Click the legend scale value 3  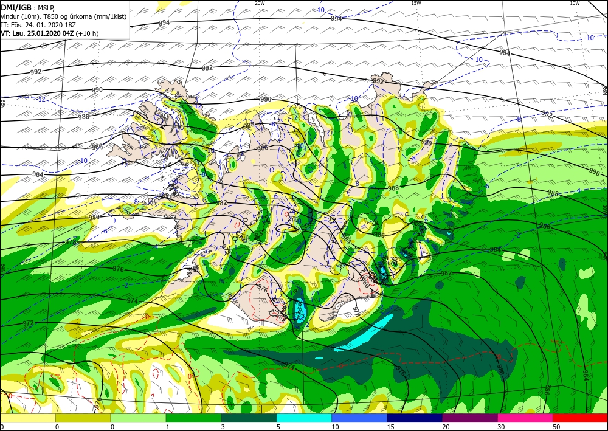click(x=223, y=427)
